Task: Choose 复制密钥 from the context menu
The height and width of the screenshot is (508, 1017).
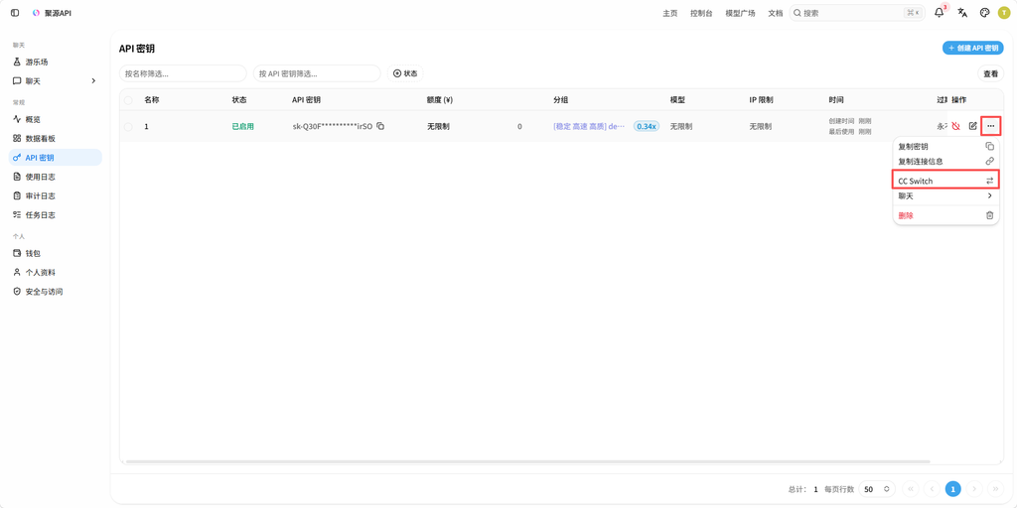Action: [x=945, y=147]
